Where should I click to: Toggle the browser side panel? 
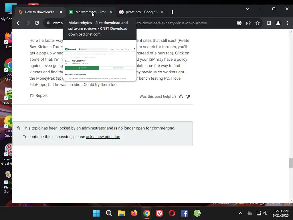[x=269, y=23]
